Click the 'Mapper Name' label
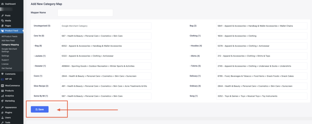Viewport: 312px width, 124px height. coord(38,12)
